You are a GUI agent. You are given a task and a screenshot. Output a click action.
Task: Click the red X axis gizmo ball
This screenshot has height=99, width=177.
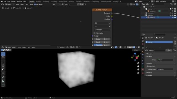tap(137, 58)
